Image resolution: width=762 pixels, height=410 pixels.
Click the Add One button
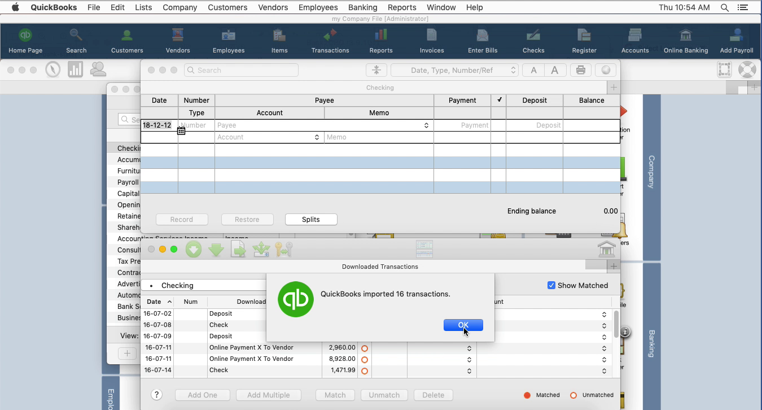203,395
